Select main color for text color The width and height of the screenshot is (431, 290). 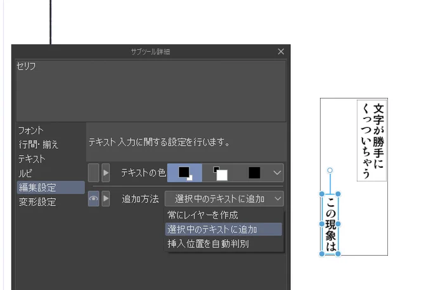coord(184,173)
